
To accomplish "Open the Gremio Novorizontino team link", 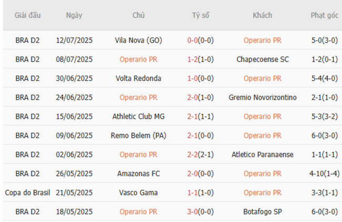I will point(263,97).
